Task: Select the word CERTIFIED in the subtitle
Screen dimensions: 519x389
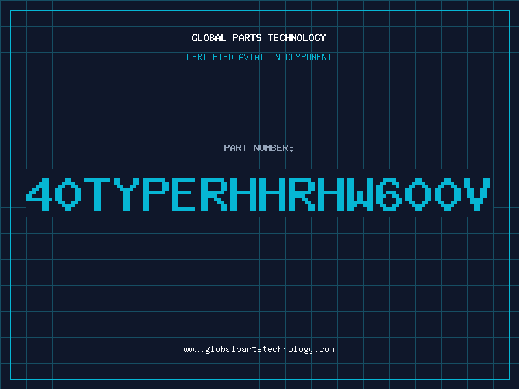Action: [210, 58]
